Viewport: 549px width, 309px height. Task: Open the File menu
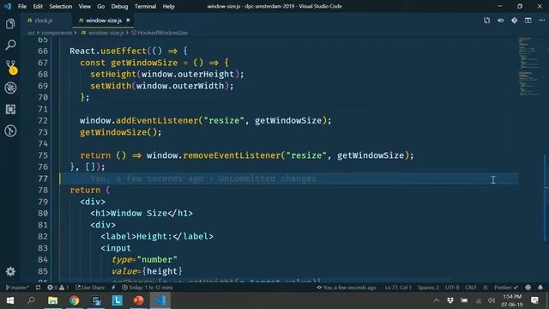click(22, 6)
